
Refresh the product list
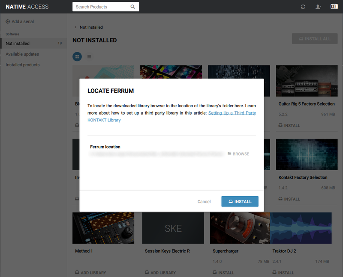point(303,7)
